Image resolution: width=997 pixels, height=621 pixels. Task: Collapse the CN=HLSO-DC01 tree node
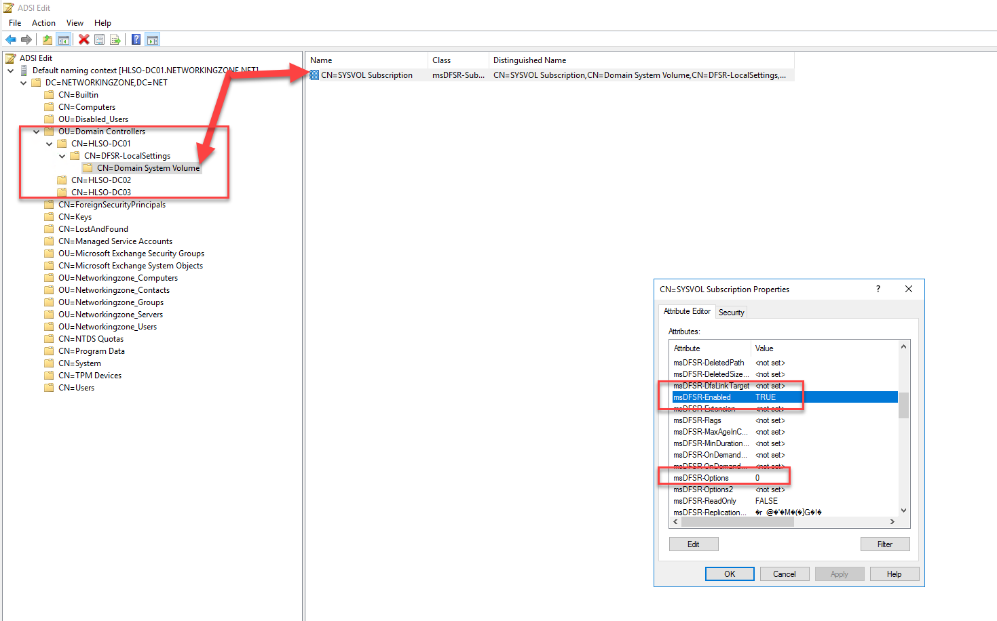coord(49,143)
